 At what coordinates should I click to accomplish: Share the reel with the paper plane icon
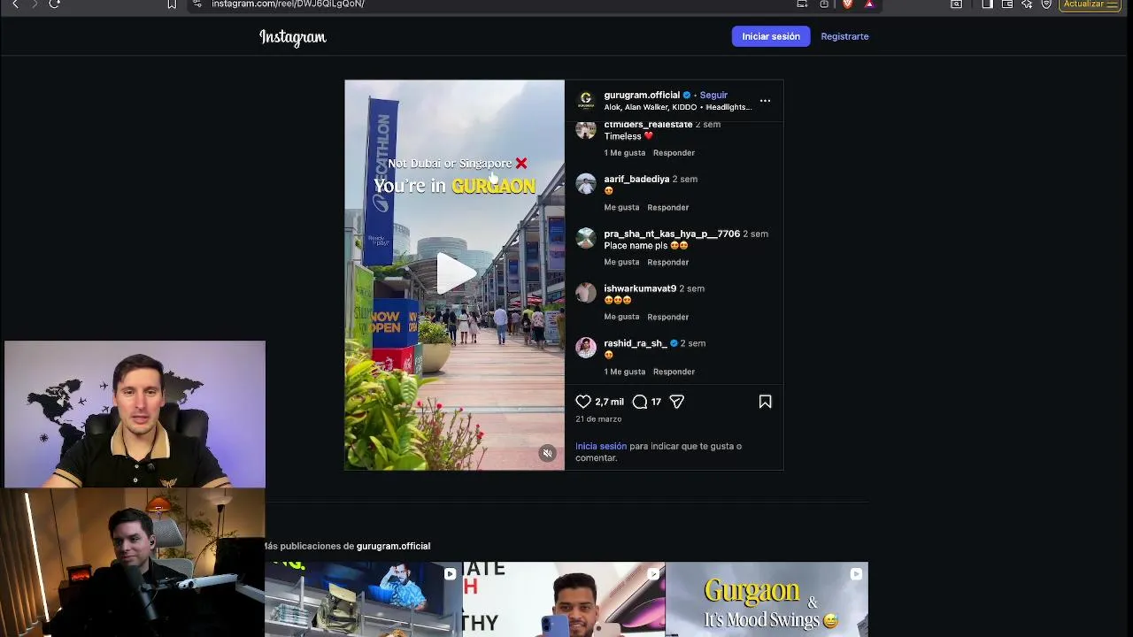pos(677,402)
